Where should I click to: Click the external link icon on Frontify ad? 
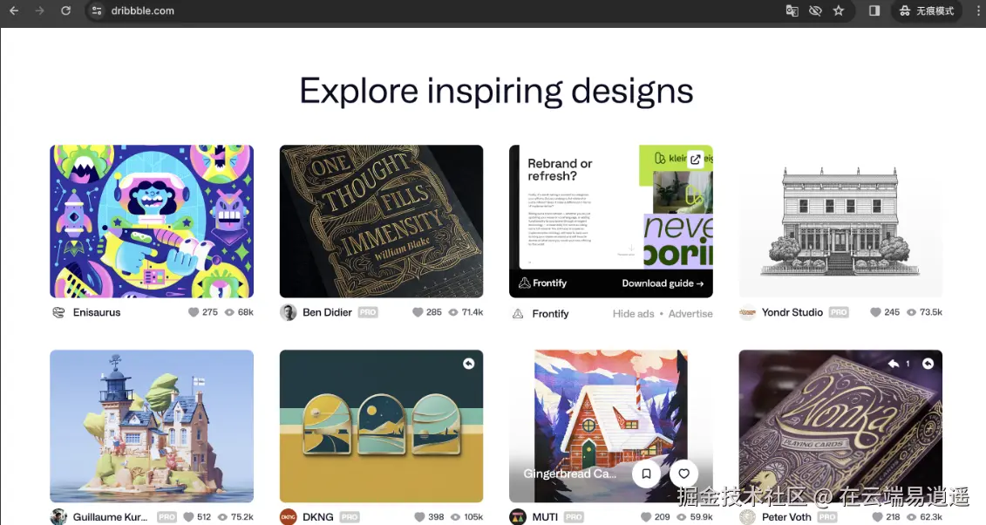(x=695, y=159)
